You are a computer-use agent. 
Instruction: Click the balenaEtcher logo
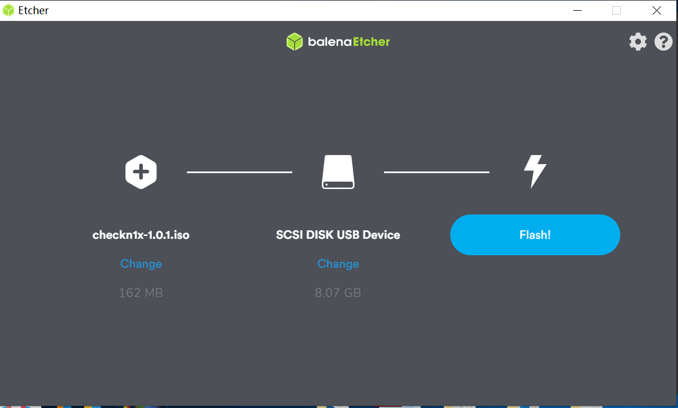[338, 42]
